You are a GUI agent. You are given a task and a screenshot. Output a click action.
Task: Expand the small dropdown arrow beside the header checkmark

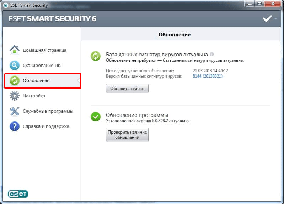[x=275, y=19]
